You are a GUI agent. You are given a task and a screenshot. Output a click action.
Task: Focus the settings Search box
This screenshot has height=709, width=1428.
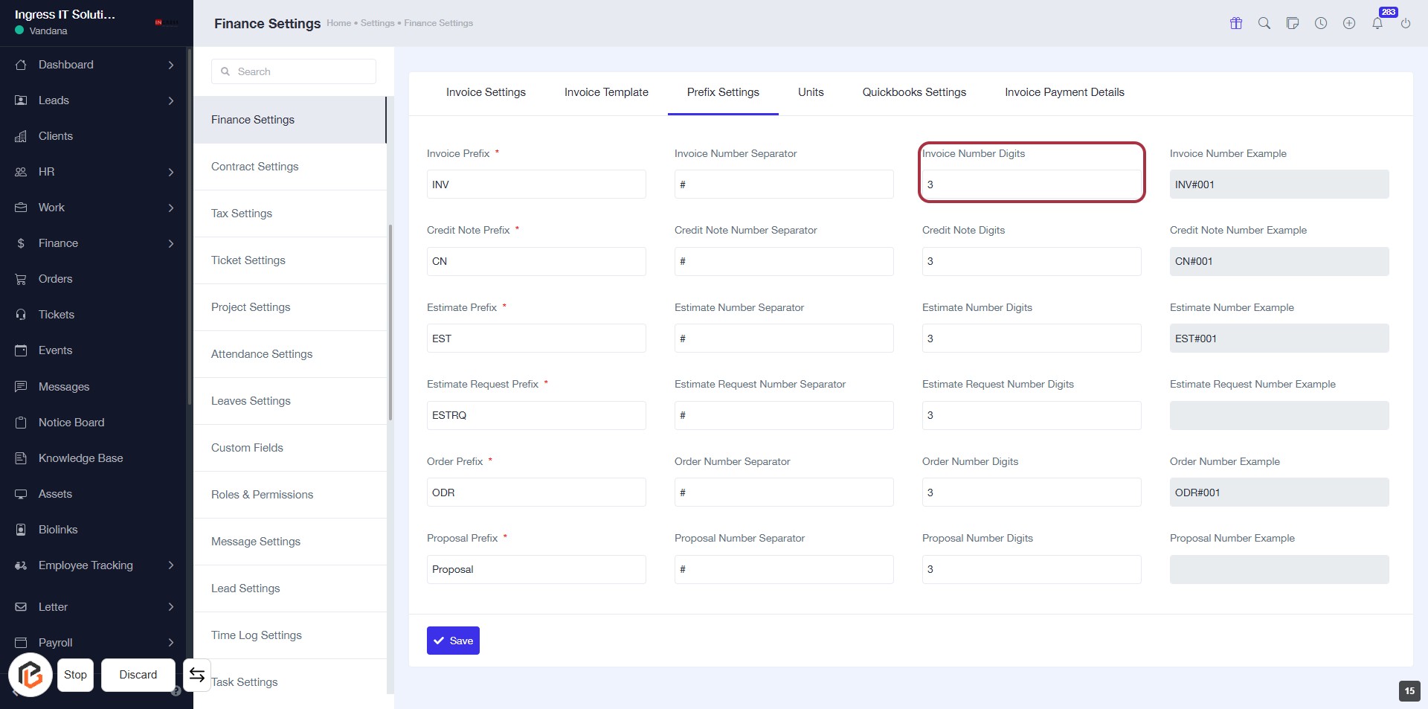click(294, 71)
